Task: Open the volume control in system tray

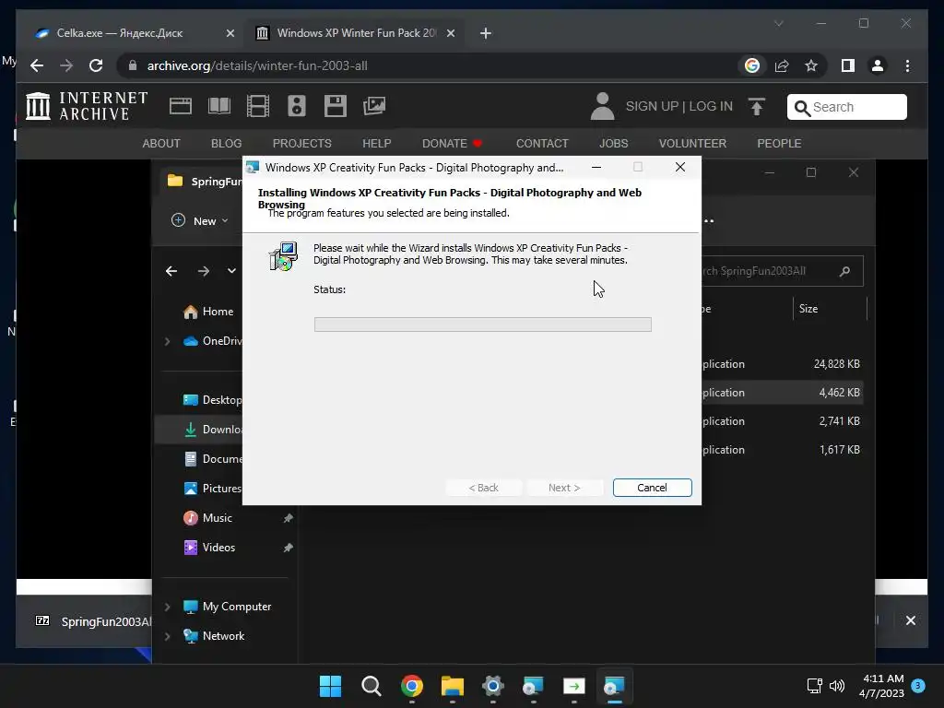Action: (837, 686)
